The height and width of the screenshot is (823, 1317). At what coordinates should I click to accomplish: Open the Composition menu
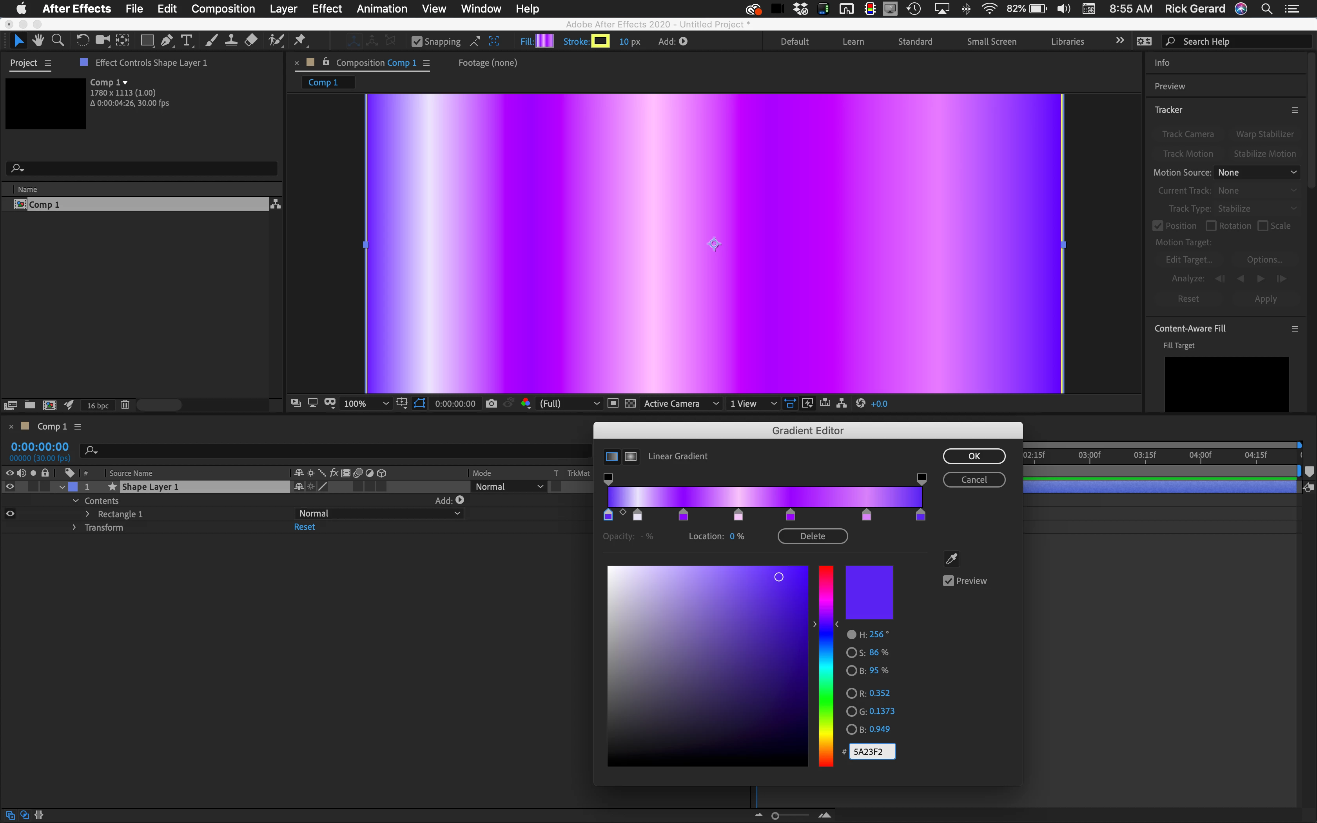pos(223,9)
